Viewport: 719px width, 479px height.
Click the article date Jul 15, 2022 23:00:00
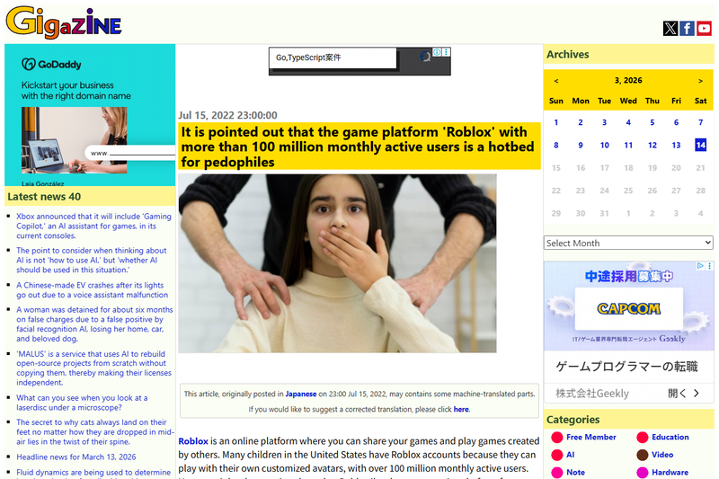pyautogui.click(x=228, y=115)
